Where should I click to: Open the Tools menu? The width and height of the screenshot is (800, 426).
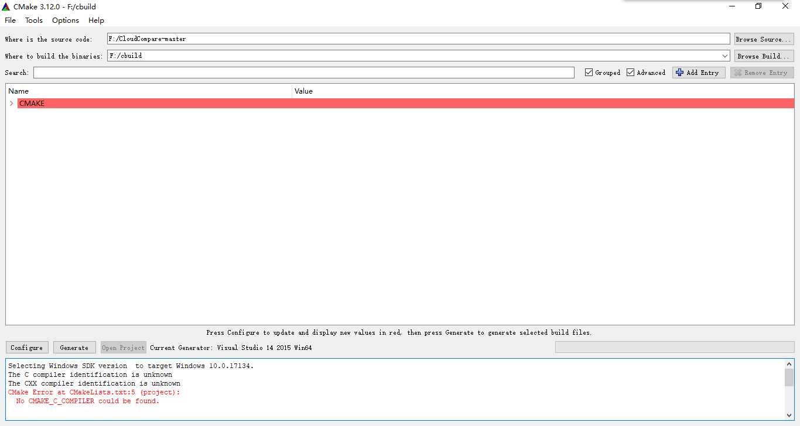click(34, 20)
